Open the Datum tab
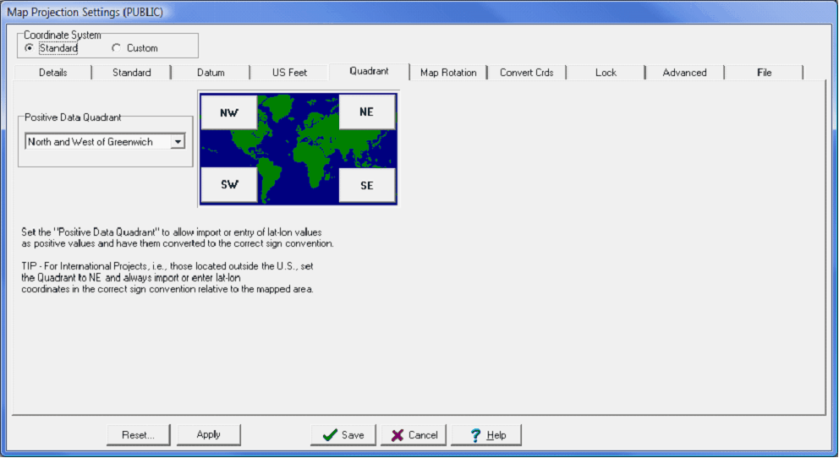Image resolution: width=839 pixels, height=458 pixels. tap(211, 73)
